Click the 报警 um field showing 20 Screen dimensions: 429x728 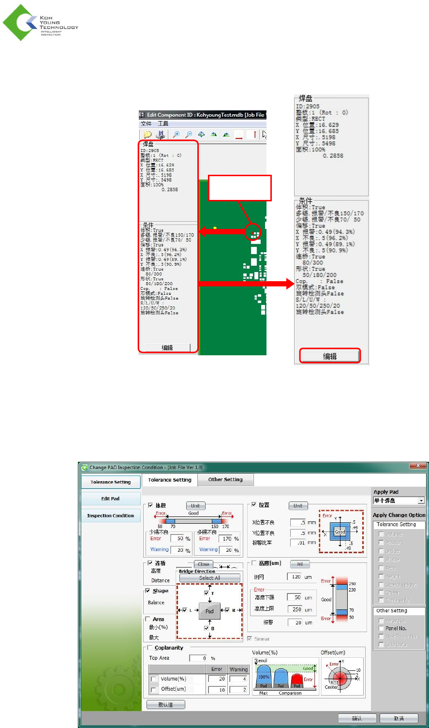click(x=295, y=622)
